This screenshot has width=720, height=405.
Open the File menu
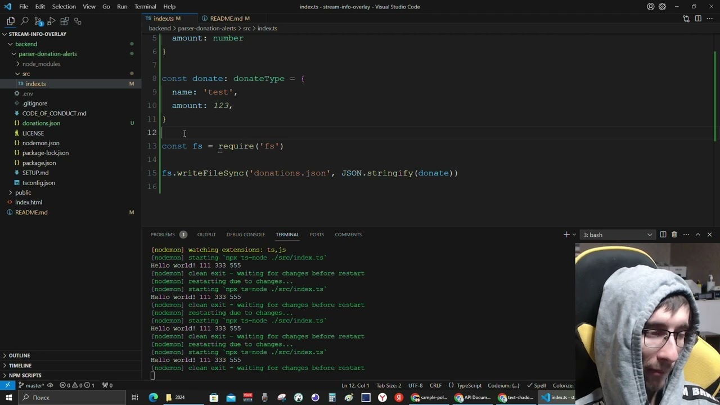(x=24, y=7)
